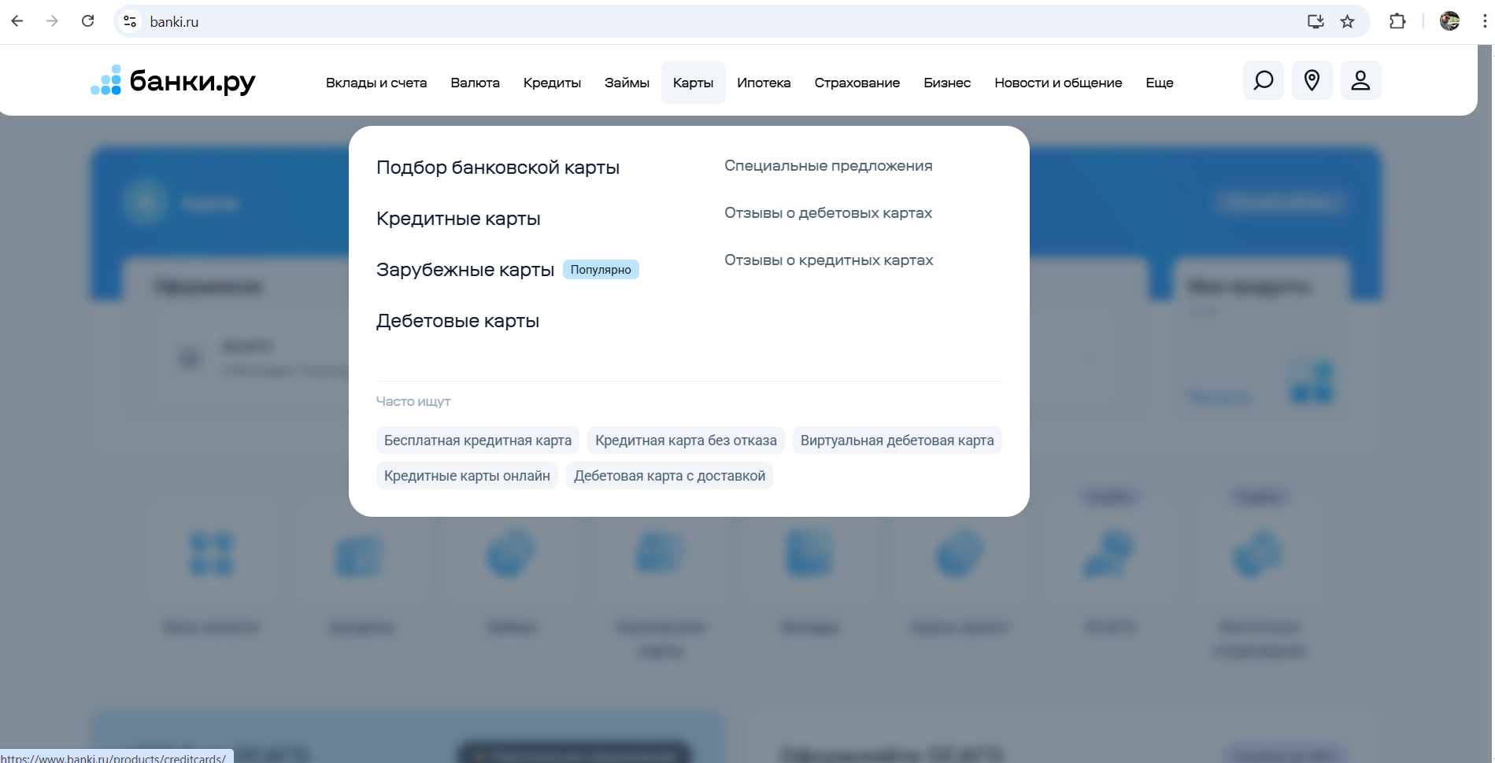This screenshot has height=763, width=1495.
Task: Click the banki.ru logo
Action: coord(173,81)
